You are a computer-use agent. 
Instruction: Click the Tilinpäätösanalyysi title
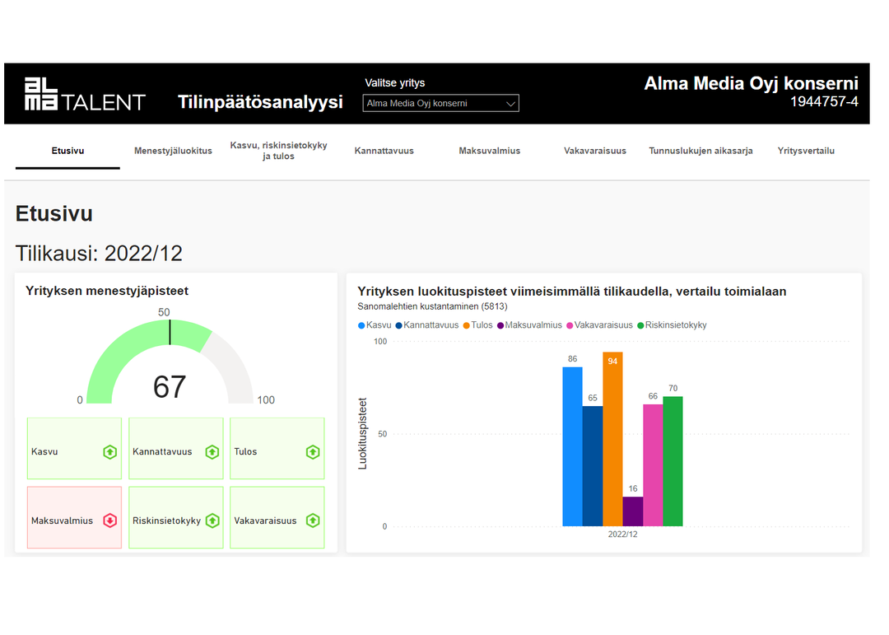pos(260,102)
